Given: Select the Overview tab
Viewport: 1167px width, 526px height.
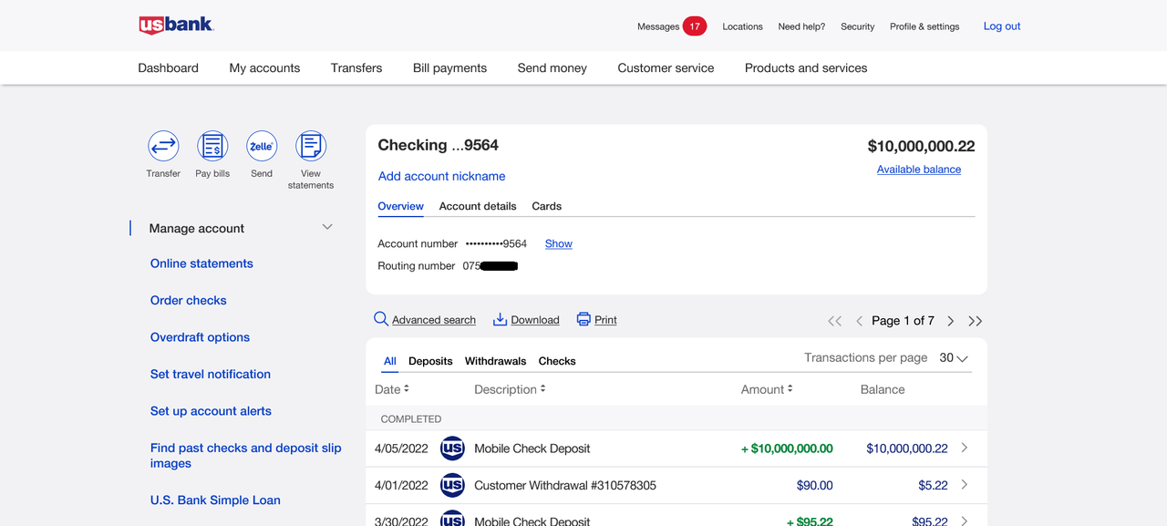Looking at the screenshot, I should [401, 206].
